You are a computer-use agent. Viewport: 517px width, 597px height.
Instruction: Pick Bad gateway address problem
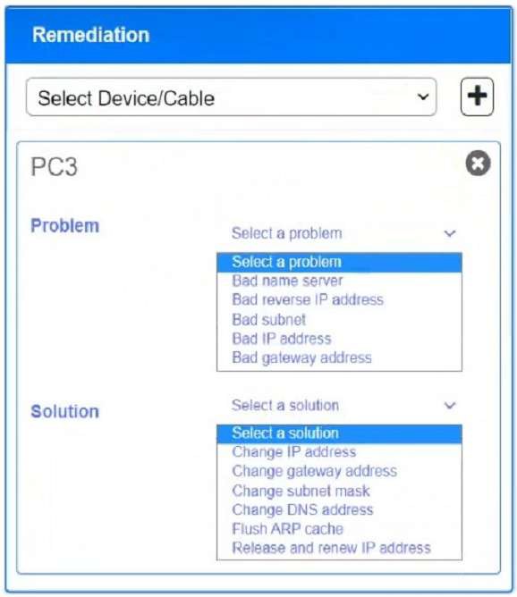[x=340, y=357]
